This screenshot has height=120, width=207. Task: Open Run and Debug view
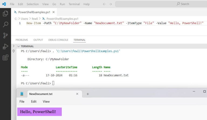coord(5,46)
